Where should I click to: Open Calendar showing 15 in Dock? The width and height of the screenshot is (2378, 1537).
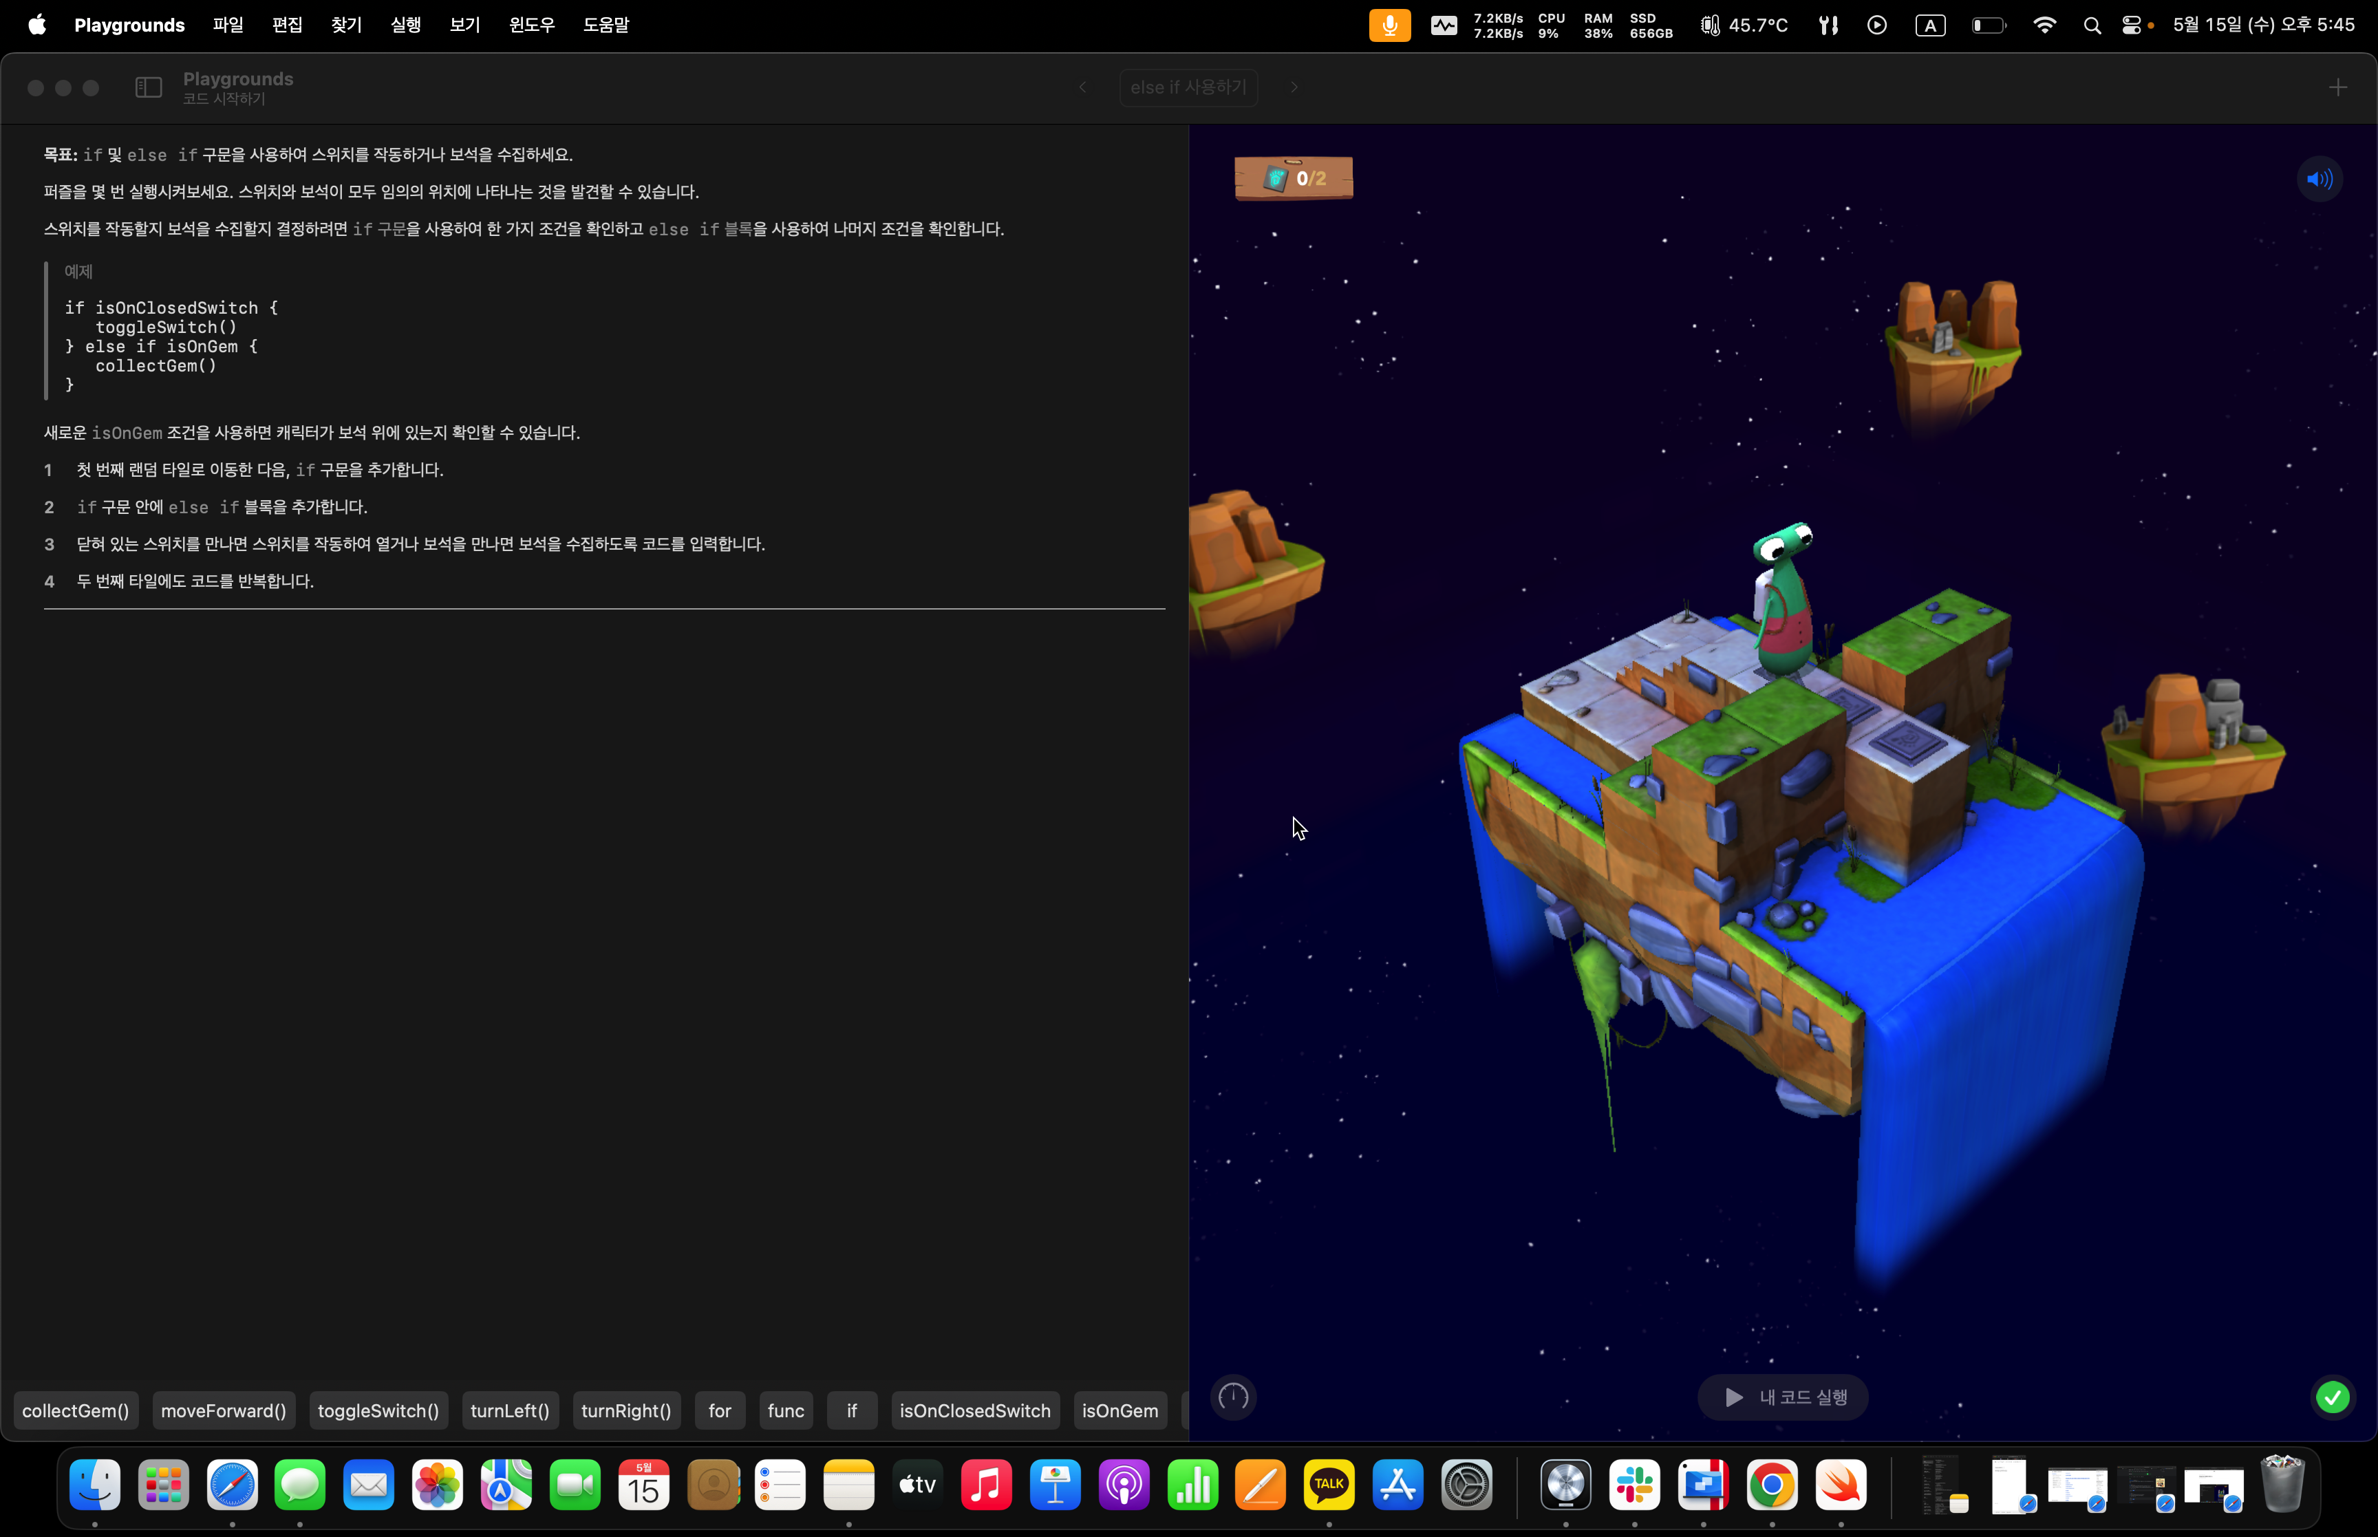[x=643, y=1485]
